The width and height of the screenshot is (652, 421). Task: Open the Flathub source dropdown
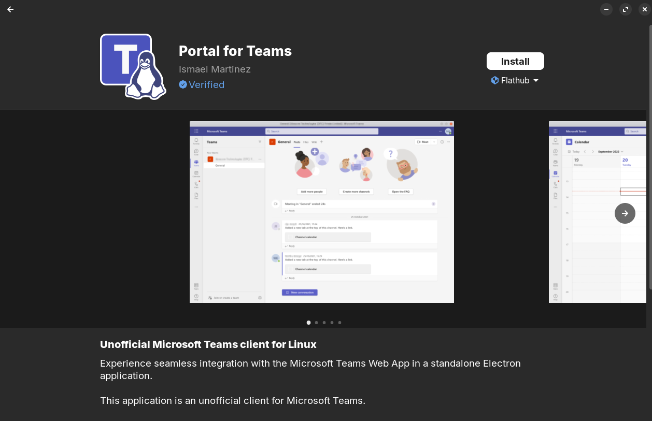coord(515,80)
